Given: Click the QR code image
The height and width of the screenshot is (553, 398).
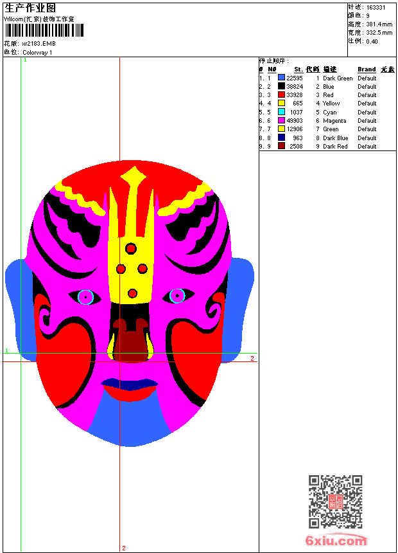Looking at the screenshot, I should [335, 502].
